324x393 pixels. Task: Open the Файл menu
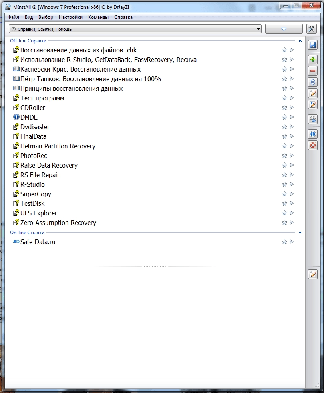[13, 17]
